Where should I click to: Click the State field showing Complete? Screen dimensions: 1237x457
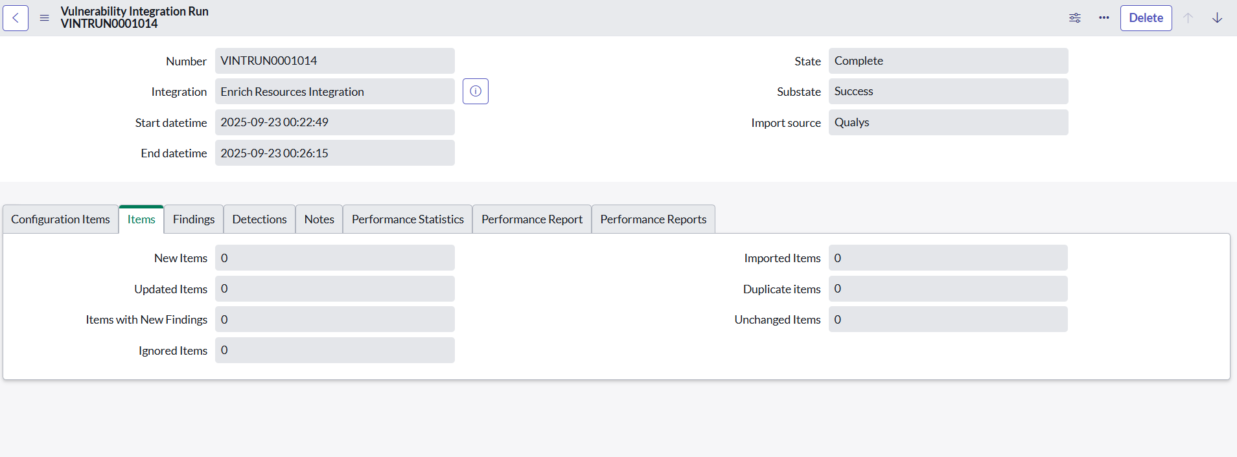949,61
